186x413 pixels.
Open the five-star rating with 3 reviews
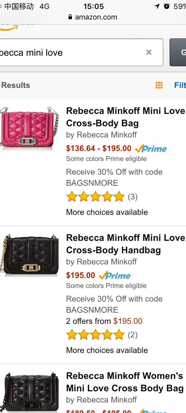(95, 197)
